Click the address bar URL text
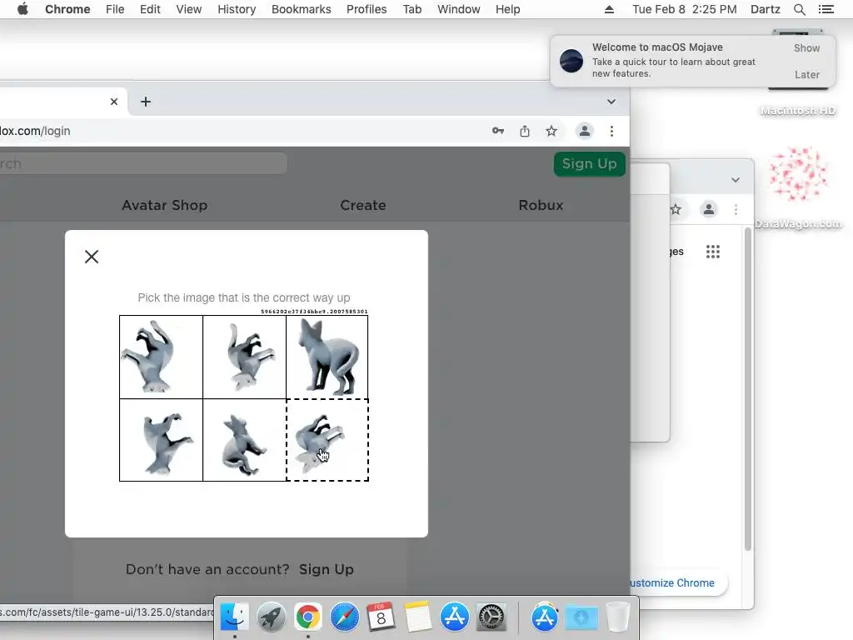 tap(35, 131)
